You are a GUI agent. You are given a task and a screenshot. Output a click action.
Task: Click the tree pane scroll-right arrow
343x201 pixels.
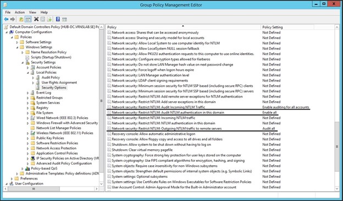[97, 189]
